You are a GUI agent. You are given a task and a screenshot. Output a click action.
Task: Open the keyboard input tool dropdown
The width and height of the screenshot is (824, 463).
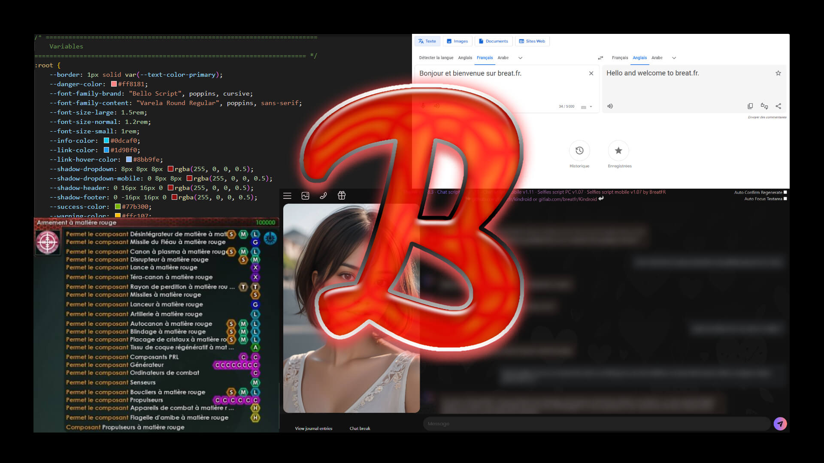(x=591, y=107)
